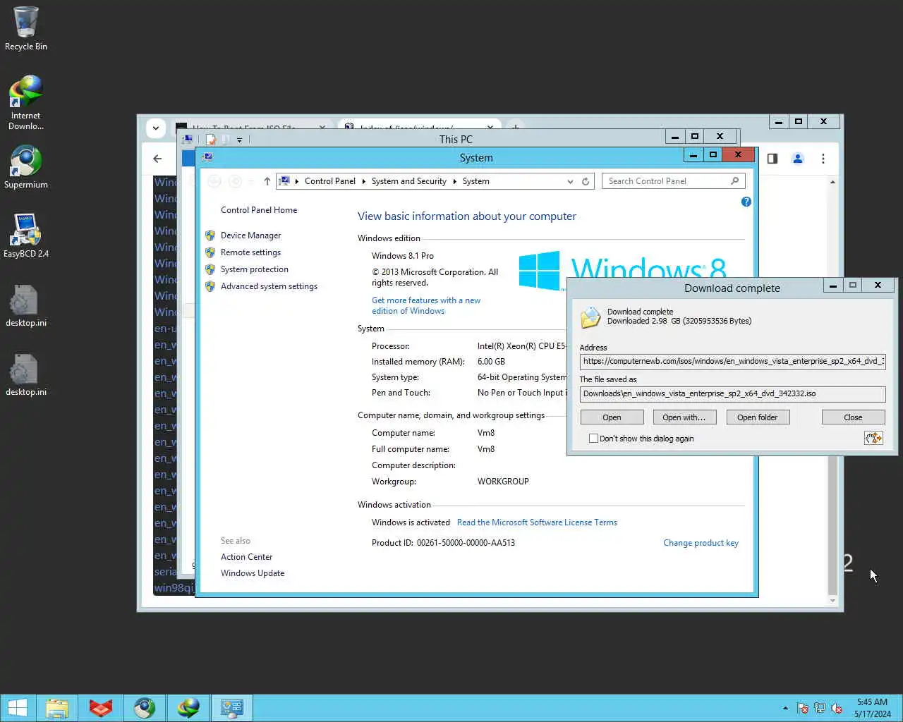The height and width of the screenshot is (722, 903).
Task: Click Open folder in Download complete dialog
Action: tap(757, 417)
